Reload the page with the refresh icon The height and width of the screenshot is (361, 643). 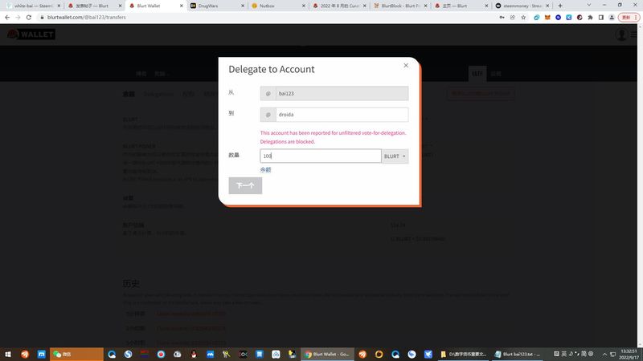(28, 17)
